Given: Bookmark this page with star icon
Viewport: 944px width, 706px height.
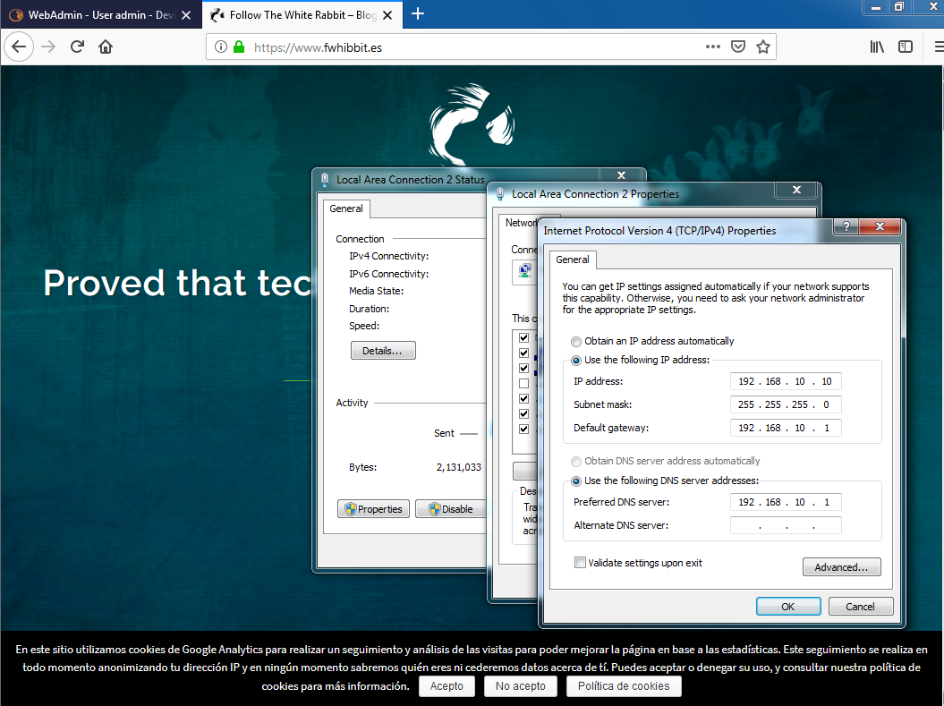Looking at the screenshot, I should (x=763, y=47).
